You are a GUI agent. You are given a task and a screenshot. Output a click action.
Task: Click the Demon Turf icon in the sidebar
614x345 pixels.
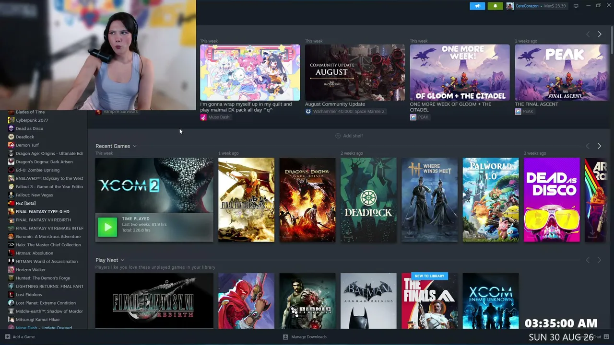tap(11, 145)
